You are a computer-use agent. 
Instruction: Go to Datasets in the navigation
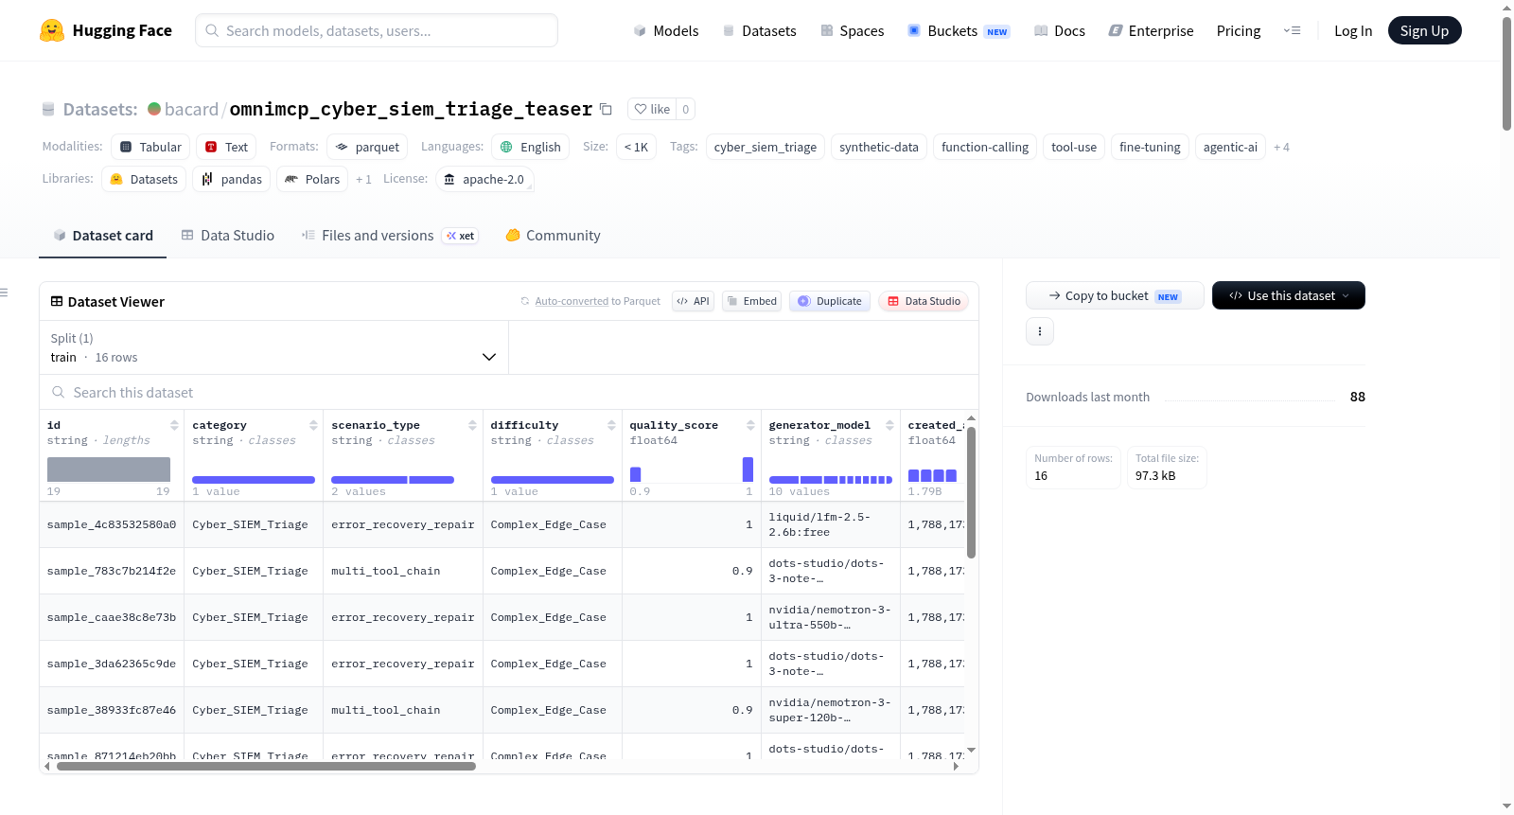760,30
